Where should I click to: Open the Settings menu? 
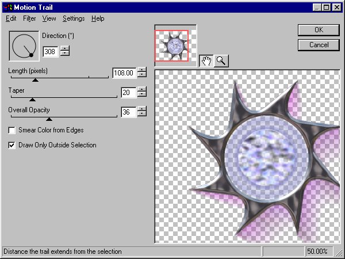pos(74,18)
